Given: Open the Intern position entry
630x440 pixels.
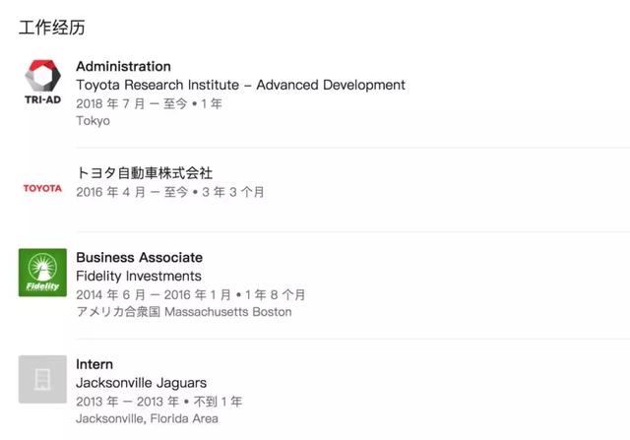Looking at the screenshot, I should 94,364.
